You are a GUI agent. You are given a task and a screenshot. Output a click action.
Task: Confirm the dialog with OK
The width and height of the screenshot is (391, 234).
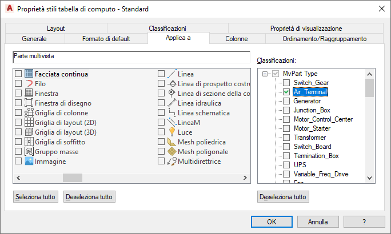[x=272, y=221]
